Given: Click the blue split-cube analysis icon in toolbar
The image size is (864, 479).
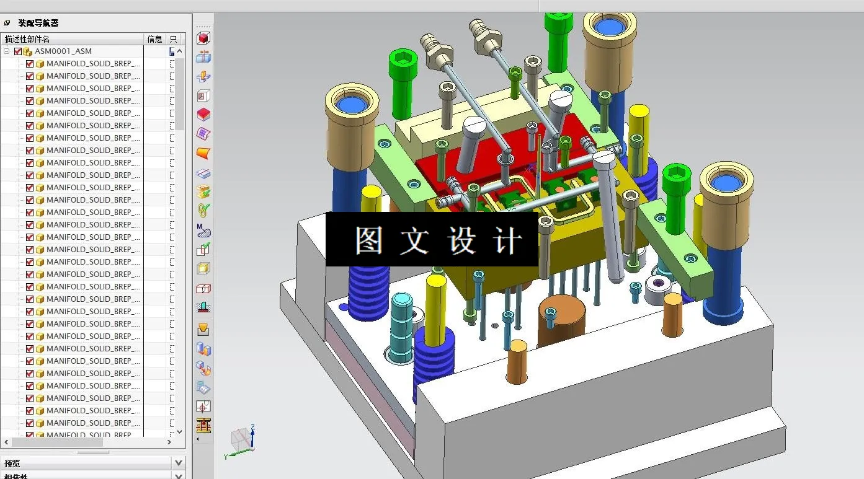Looking at the screenshot, I should (x=203, y=57).
